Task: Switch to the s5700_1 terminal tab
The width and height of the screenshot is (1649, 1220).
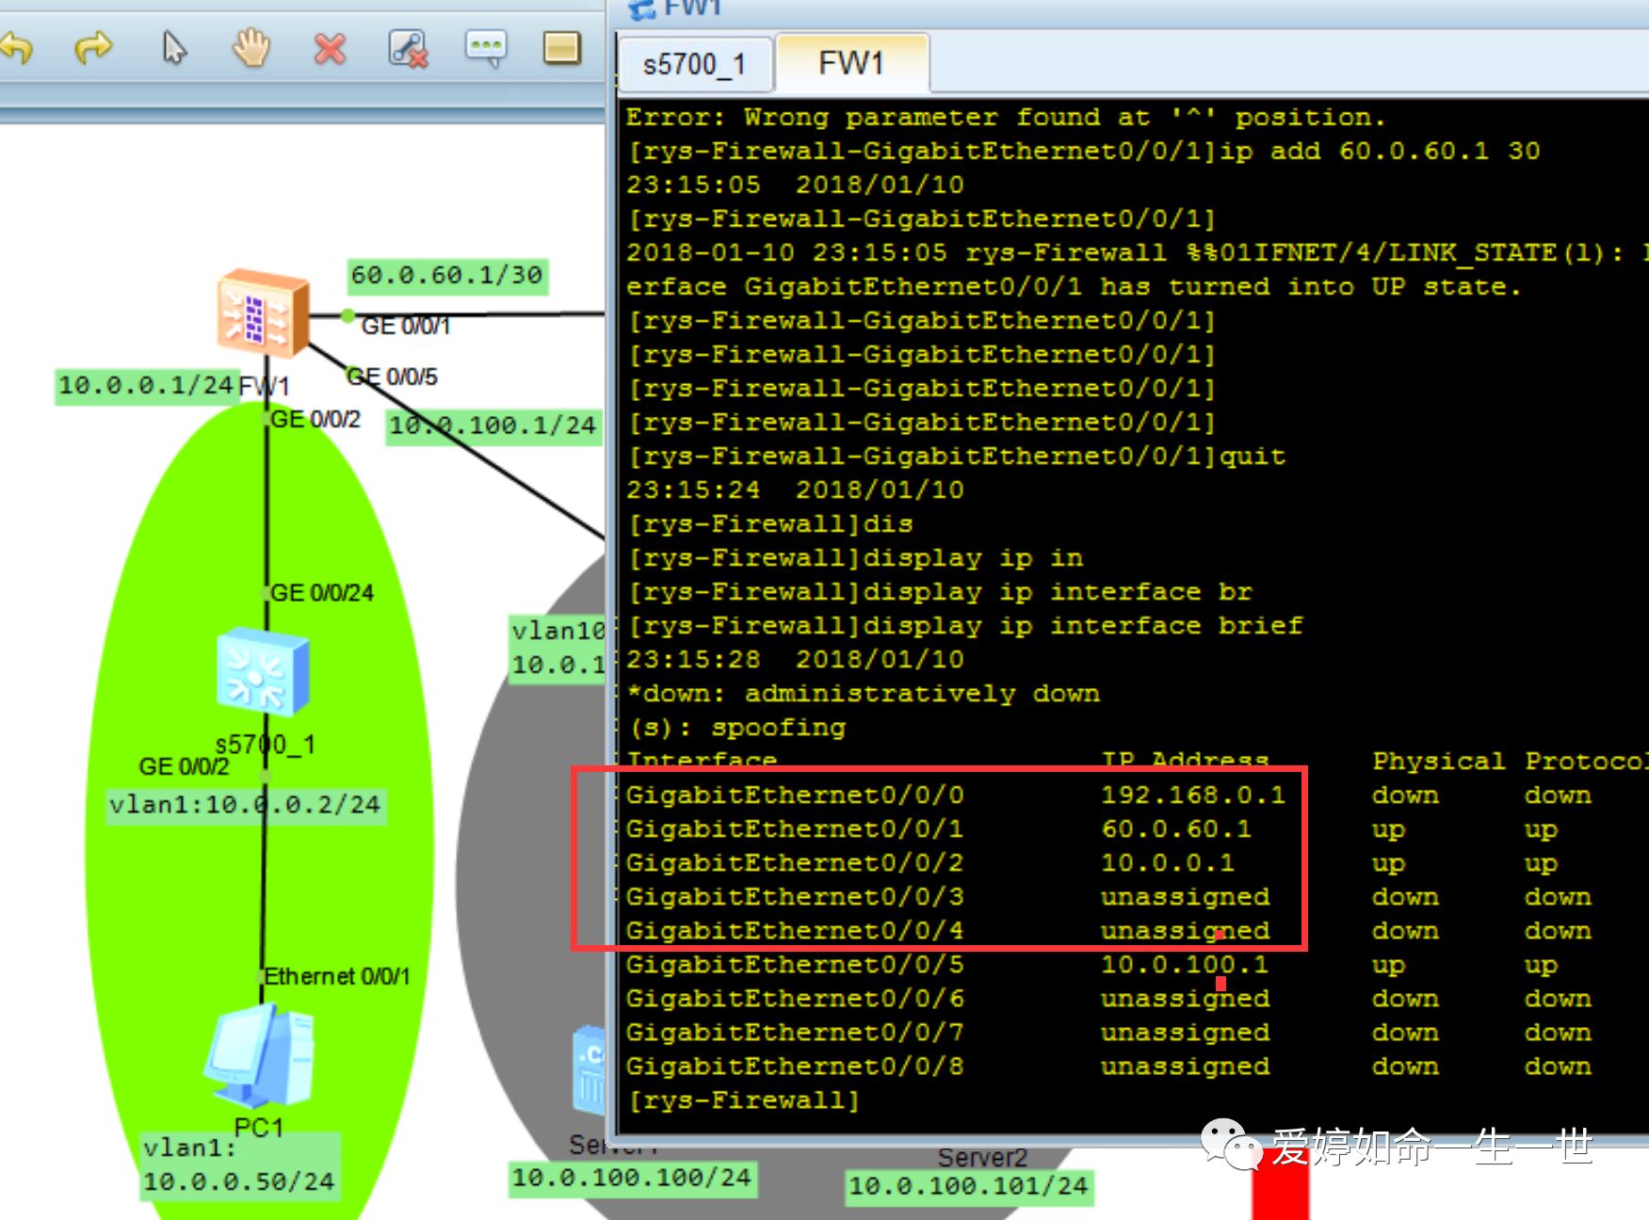Action: click(694, 65)
